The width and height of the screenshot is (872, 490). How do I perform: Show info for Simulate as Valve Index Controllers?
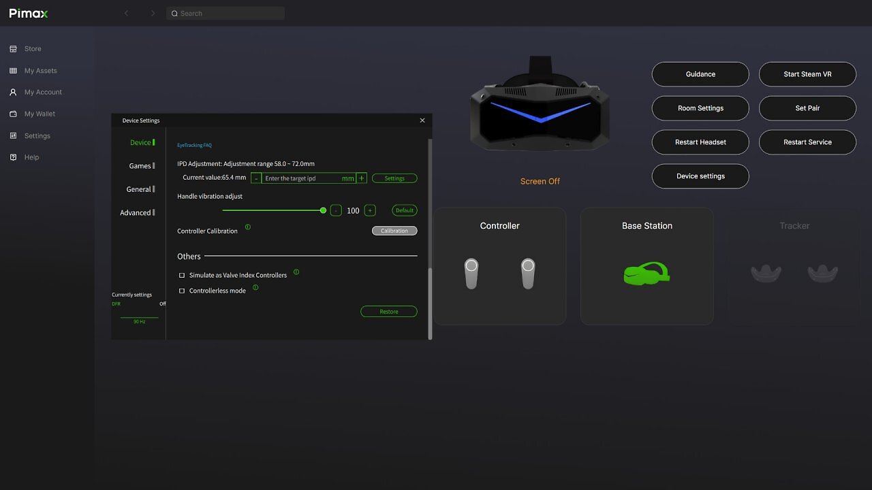point(296,272)
